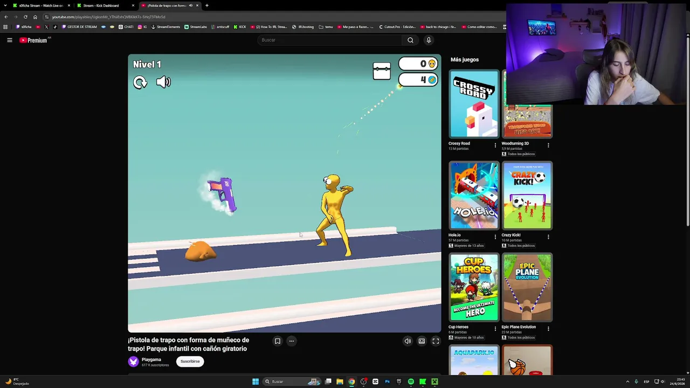Screen dimensions: 690x388
Task: Open options menu for Hole.io
Action: coord(495,237)
